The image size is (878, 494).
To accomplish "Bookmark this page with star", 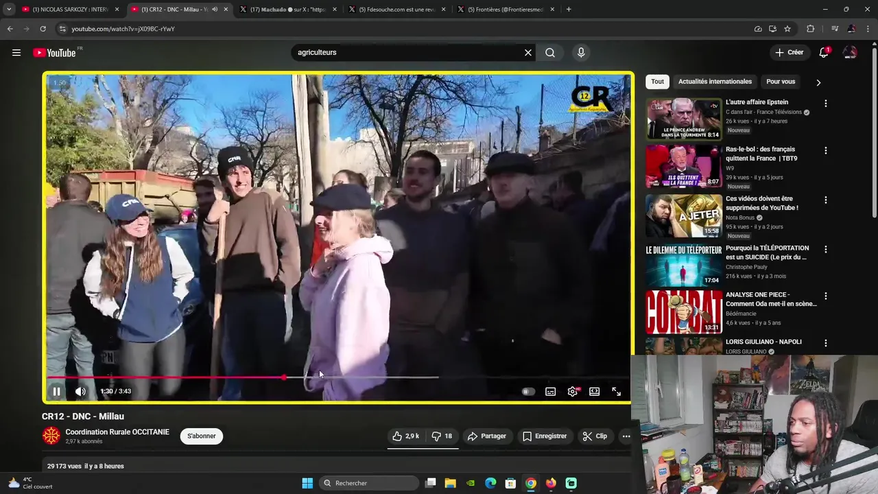I will pos(787,29).
